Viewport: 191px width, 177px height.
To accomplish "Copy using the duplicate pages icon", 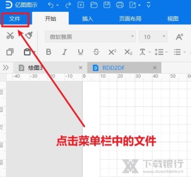I will pos(10,52).
